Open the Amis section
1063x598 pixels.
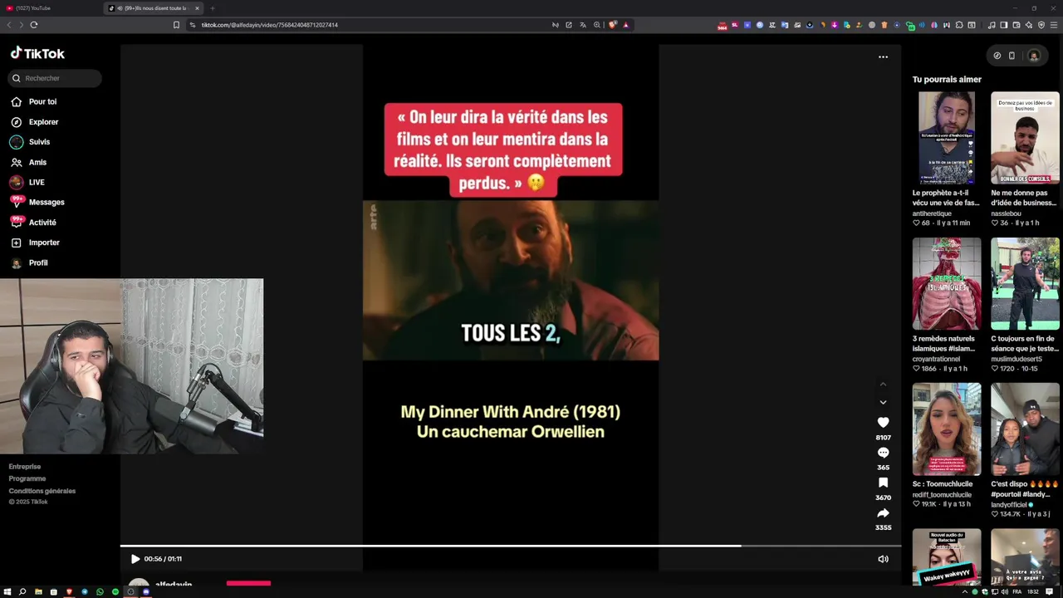tap(28, 162)
